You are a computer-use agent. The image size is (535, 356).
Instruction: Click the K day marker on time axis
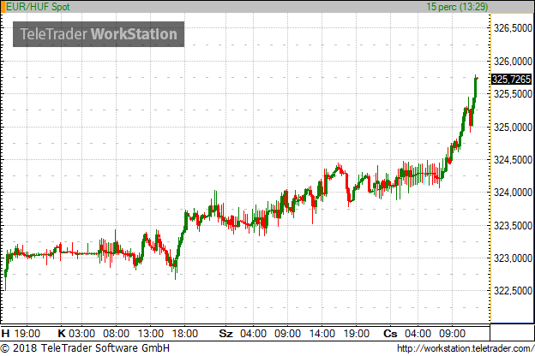tap(62, 333)
